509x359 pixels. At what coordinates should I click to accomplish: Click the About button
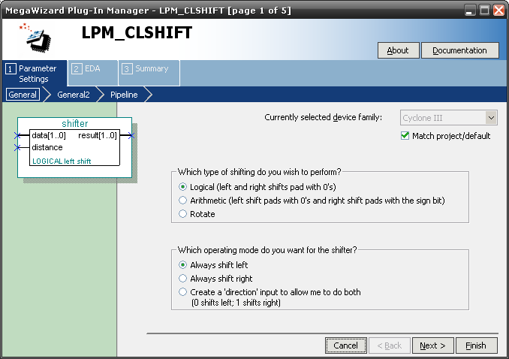point(398,50)
